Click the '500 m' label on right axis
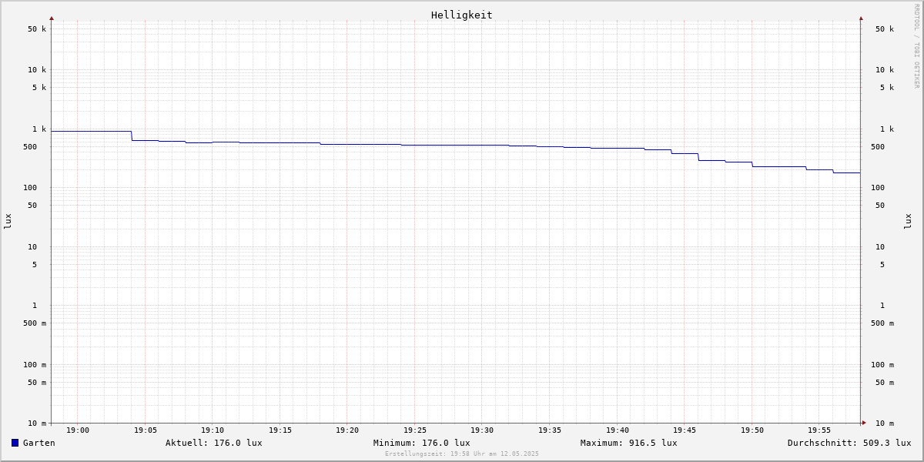 [x=882, y=323]
